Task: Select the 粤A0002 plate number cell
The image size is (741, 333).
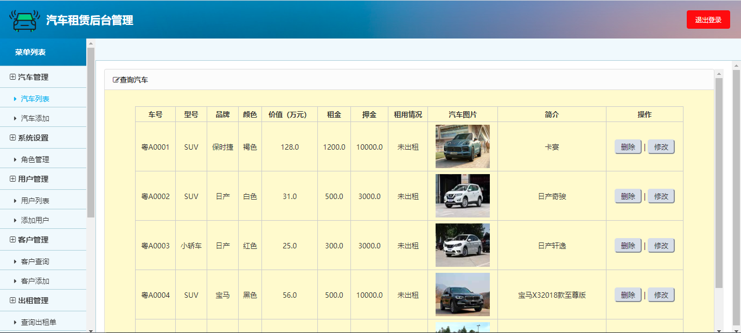Action: [x=156, y=196]
